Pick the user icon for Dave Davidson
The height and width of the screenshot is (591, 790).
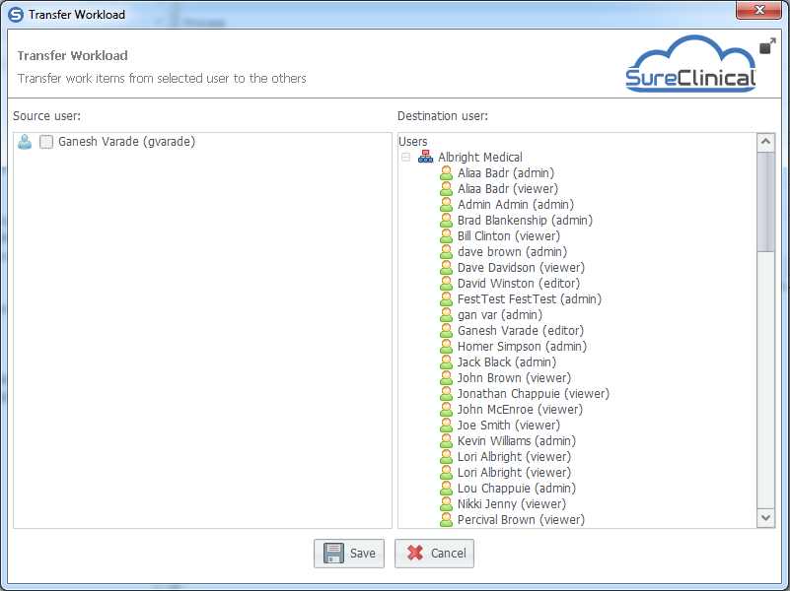coord(446,268)
